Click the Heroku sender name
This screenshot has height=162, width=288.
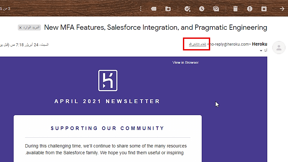pyautogui.click(x=259, y=44)
